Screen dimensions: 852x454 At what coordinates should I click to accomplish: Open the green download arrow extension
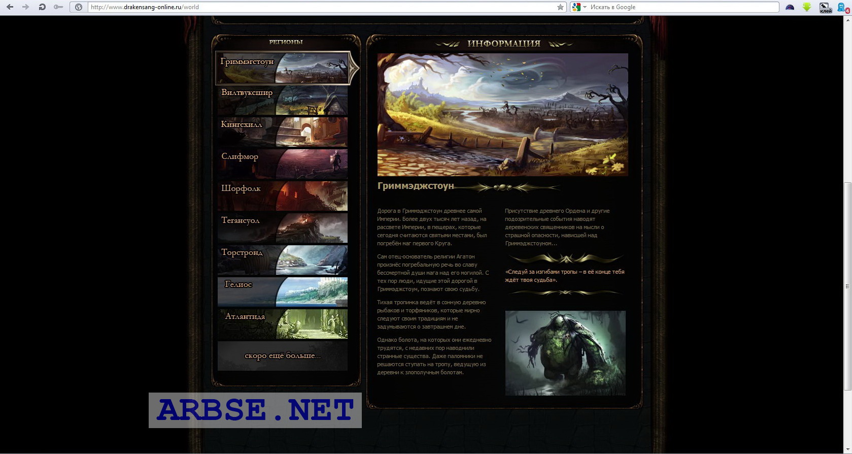(x=807, y=7)
